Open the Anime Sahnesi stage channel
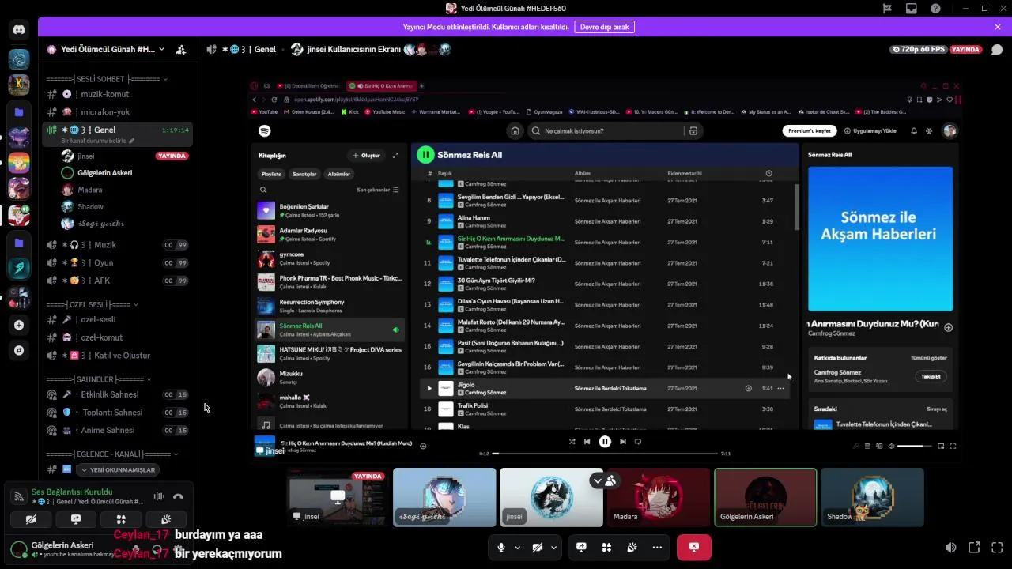1012x569 pixels. pos(117,431)
